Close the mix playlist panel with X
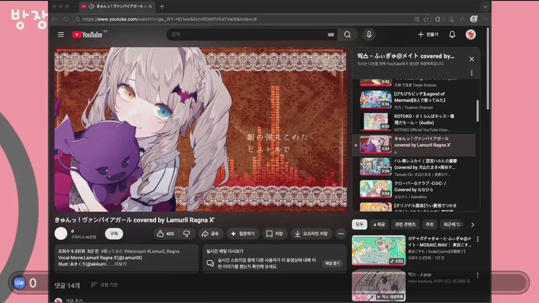This screenshot has height=303, width=539. coord(472,59)
